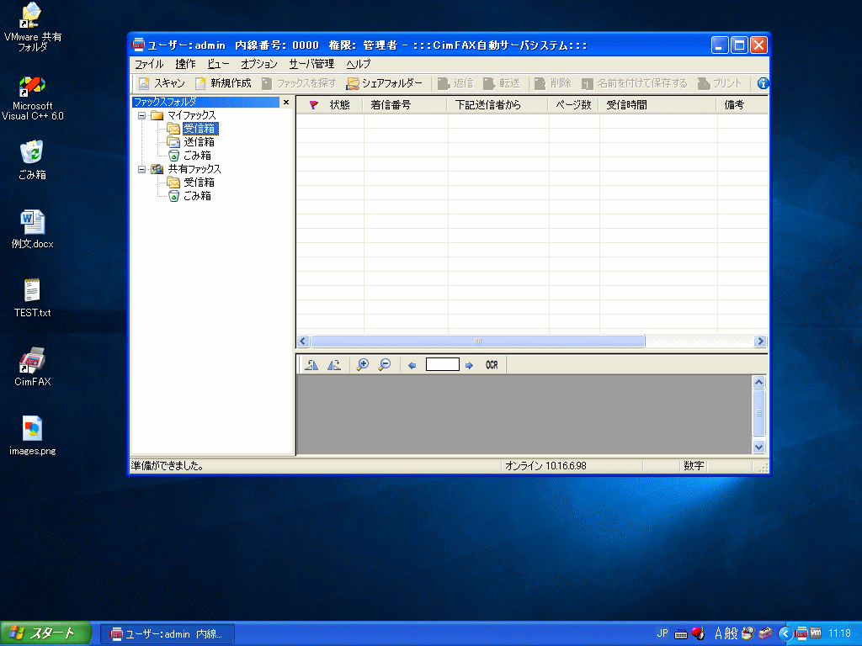The image size is (862, 646).
Task: Click the 準備ができました。 status message
Action: click(x=168, y=466)
